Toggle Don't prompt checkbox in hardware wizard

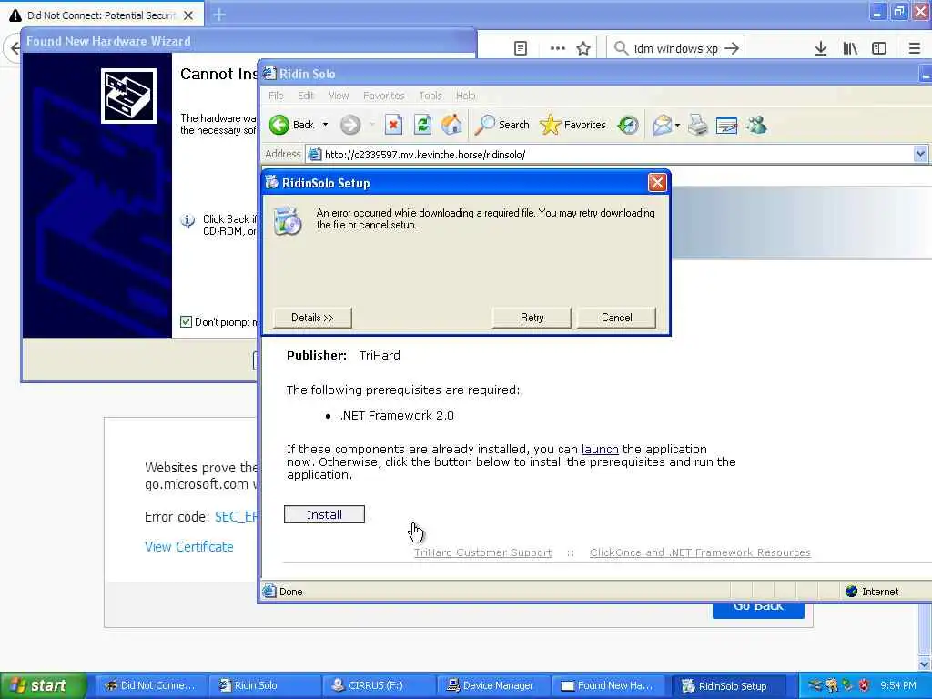point(186,321)
